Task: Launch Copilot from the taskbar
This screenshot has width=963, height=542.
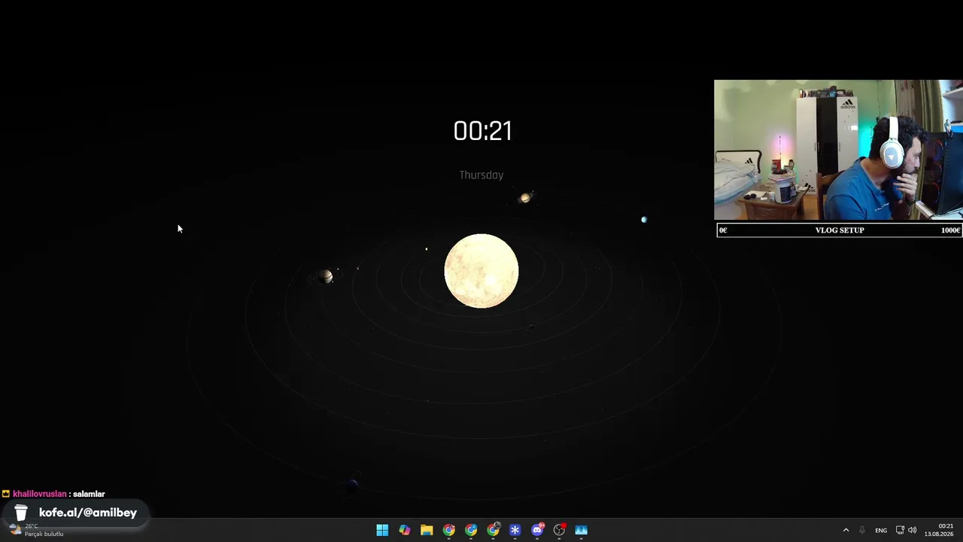Action: tap(405, 530)
